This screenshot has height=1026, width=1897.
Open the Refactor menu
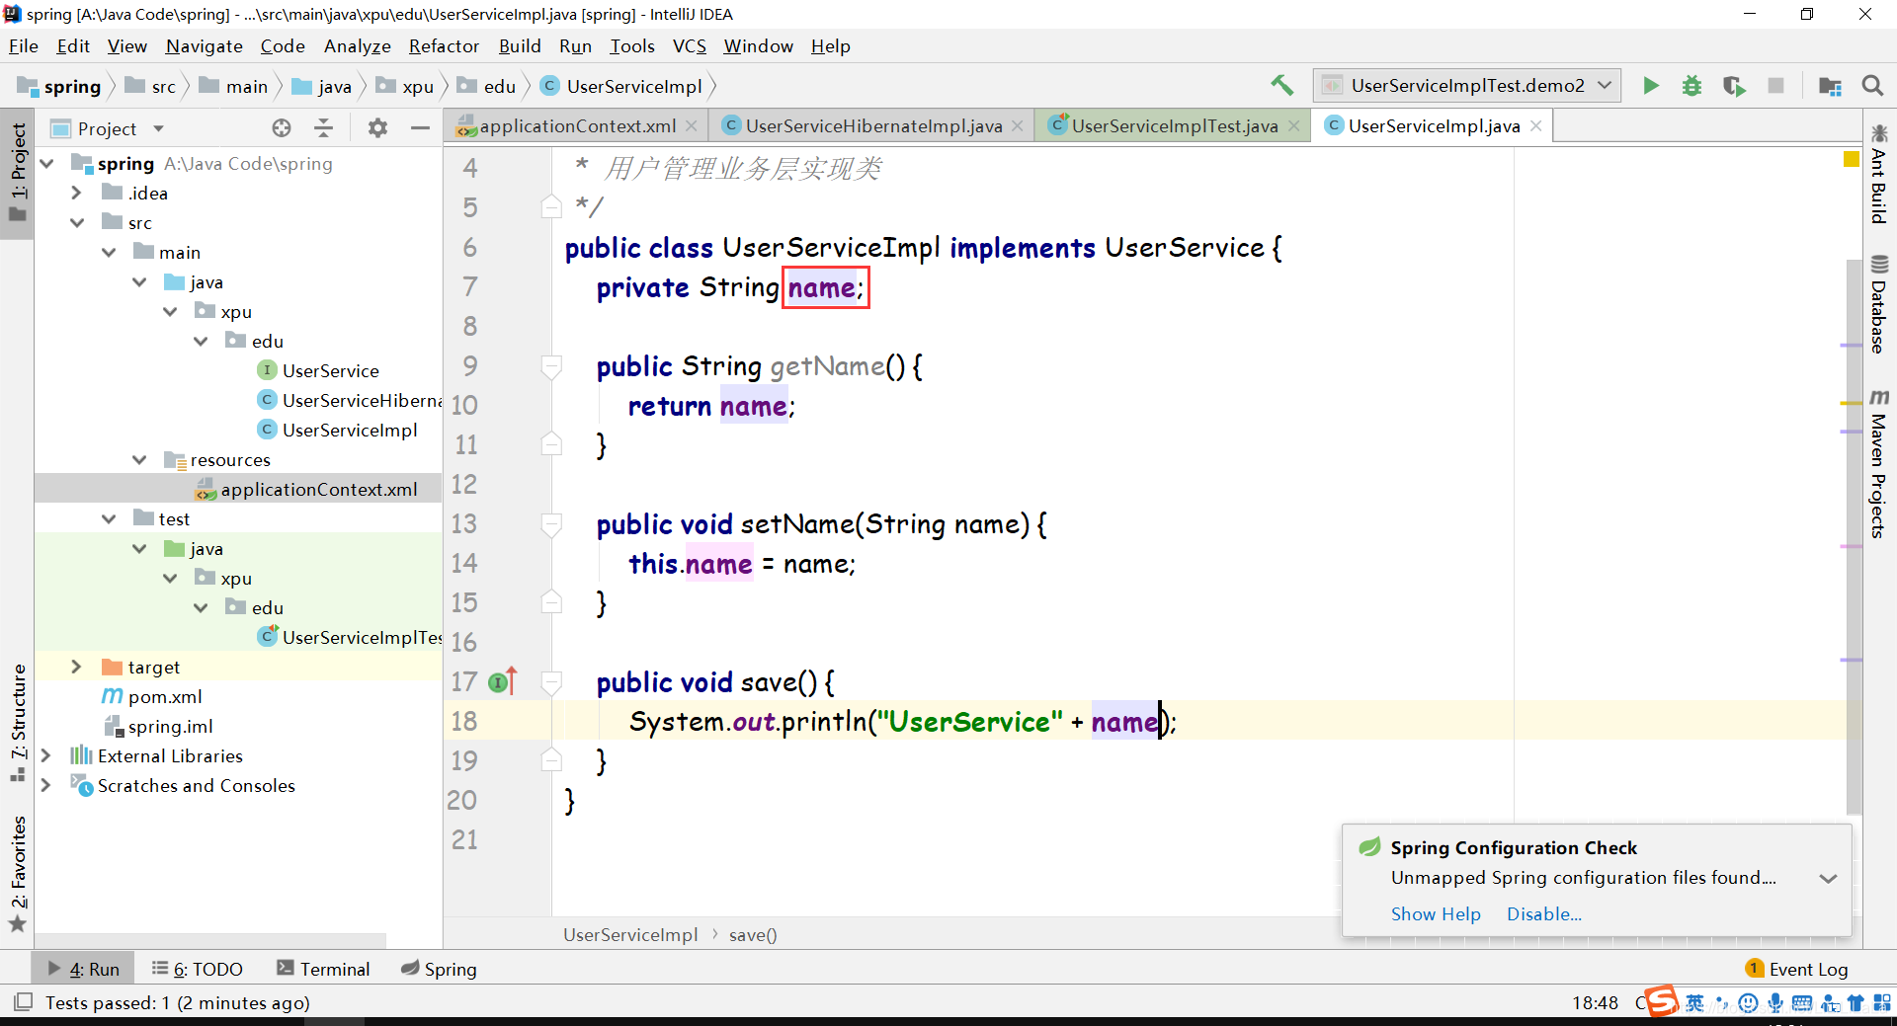click(444, 46)
